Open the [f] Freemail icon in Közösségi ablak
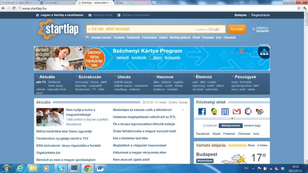Screen dimensions: 308x173 [x=225, y=112]
